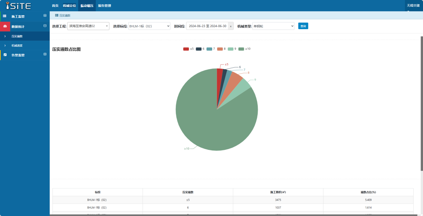Clear the date range with the x button
The height and width of the screenshot is (216, 423).
pos(231,26)
